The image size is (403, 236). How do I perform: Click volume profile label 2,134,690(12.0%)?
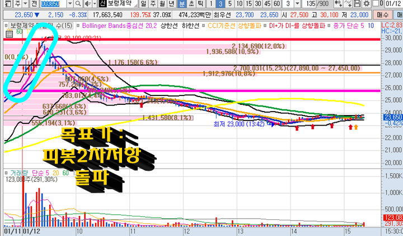[x=258, y=46]
